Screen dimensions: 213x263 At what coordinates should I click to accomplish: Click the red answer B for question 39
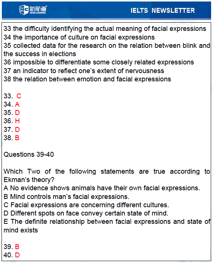(x=17, y=247)
